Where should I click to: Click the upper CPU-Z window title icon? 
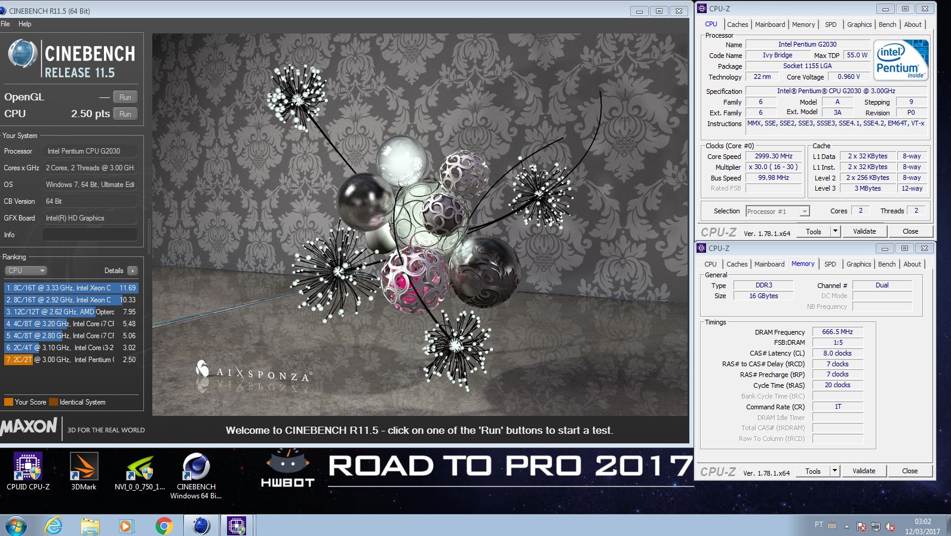pyautogui.click(x=702, y=8)
